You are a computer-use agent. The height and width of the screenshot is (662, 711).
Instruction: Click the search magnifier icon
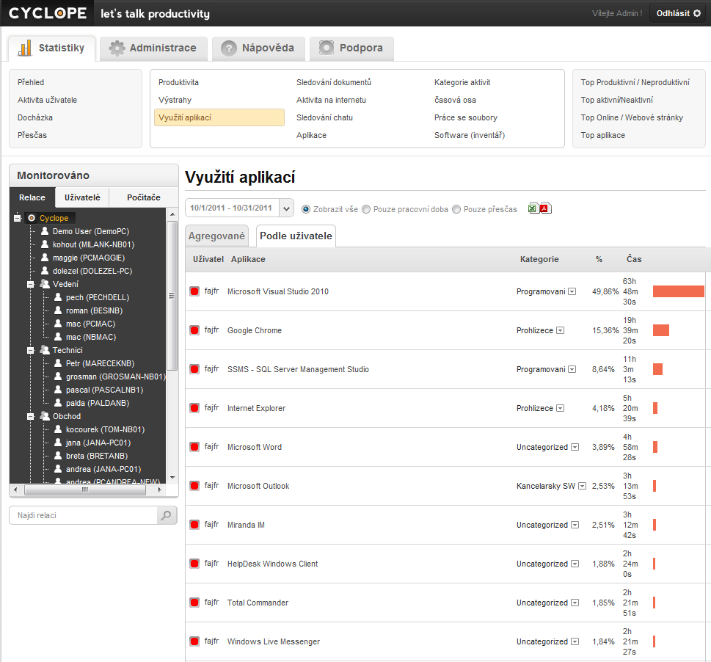click(167, 515)
